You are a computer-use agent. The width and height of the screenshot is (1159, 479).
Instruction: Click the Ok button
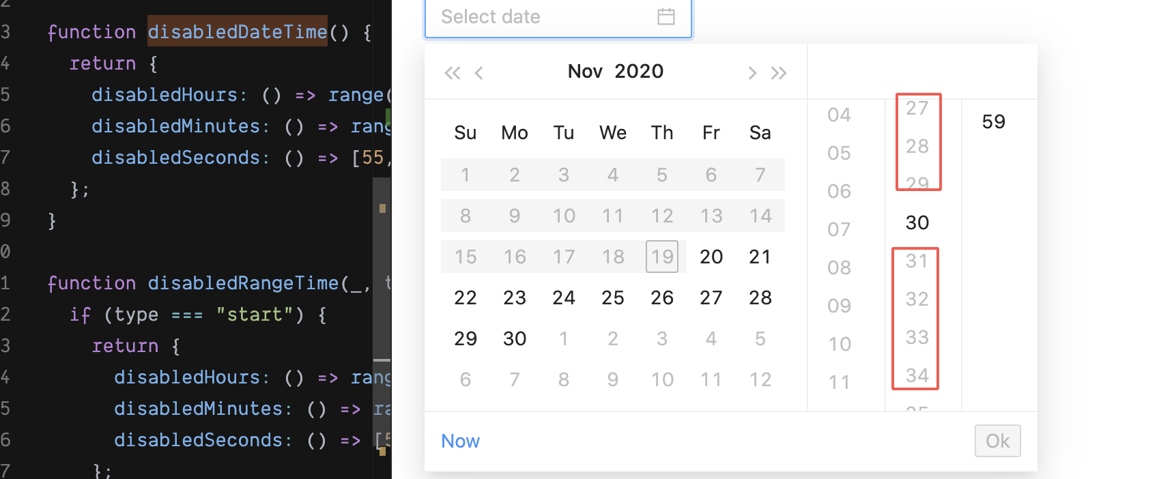pos(997,441)
